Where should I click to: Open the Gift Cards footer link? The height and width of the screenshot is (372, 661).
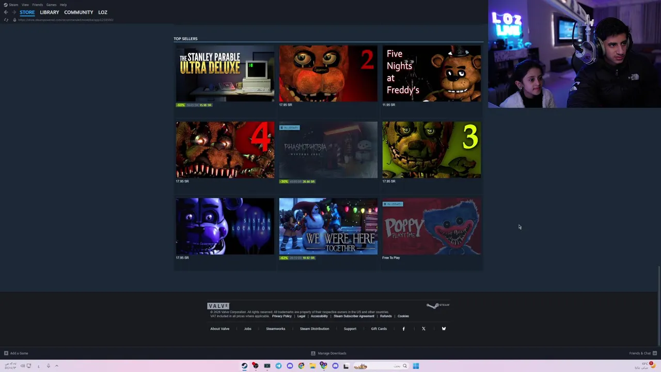point(379,329)
